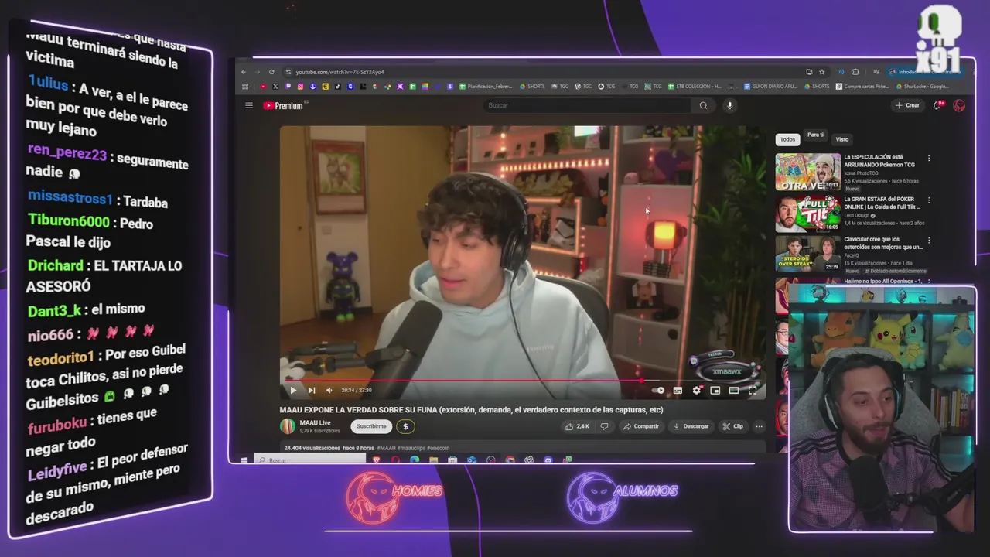The width and height of the screenshot is (990, 557).
Task: Open the ShurLocke Google bookmark
Action: [x=922, y=87]
